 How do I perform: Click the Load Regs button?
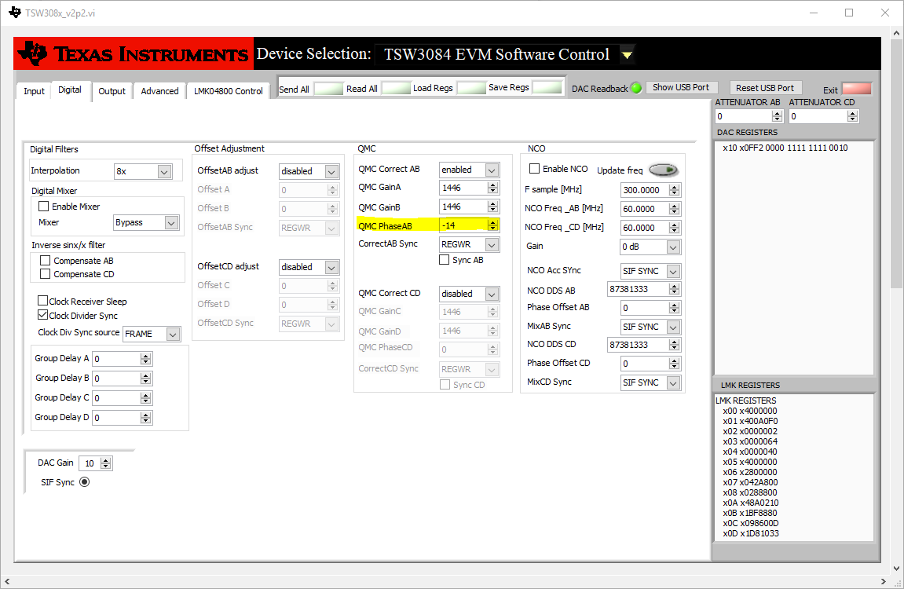click(x=471, y=88)
